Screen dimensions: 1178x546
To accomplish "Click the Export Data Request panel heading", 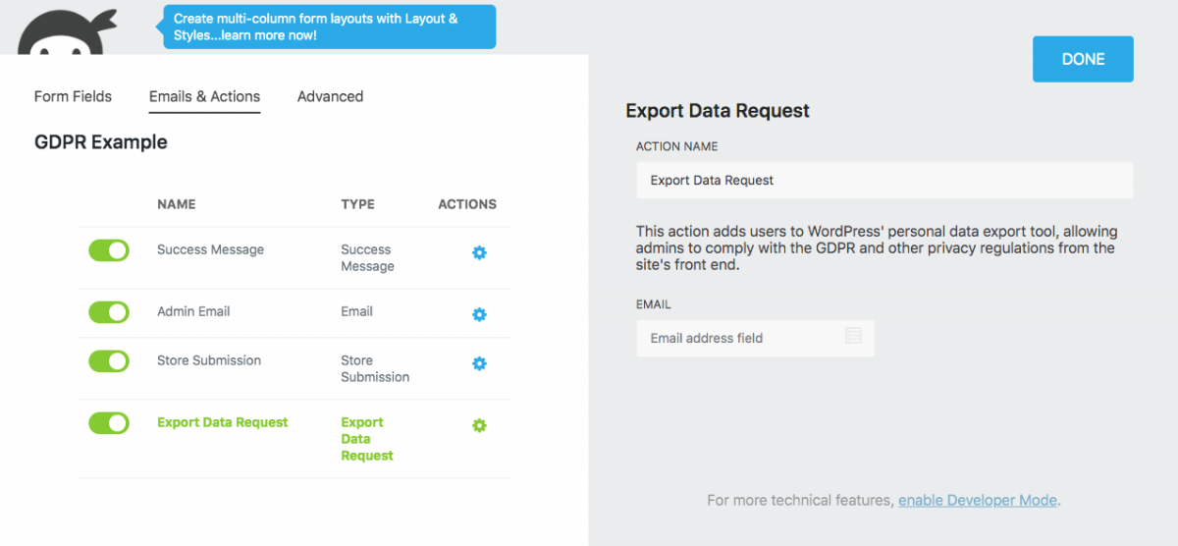I will pos(718,111).
